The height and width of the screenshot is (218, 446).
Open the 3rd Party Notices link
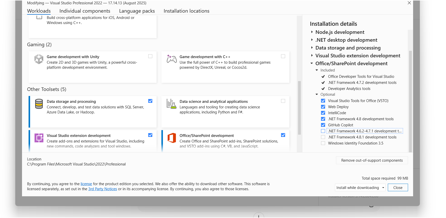click(102, 189)
